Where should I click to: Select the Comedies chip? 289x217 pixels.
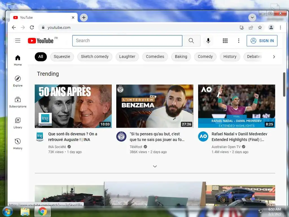click(x=155, y=57)
